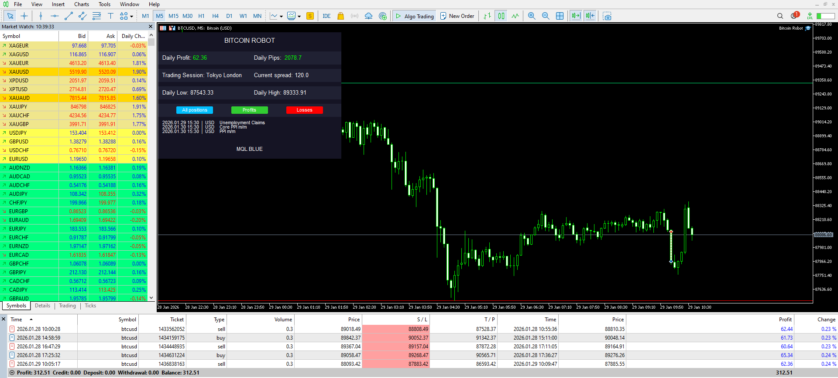Open the File menu

point(18,4)
